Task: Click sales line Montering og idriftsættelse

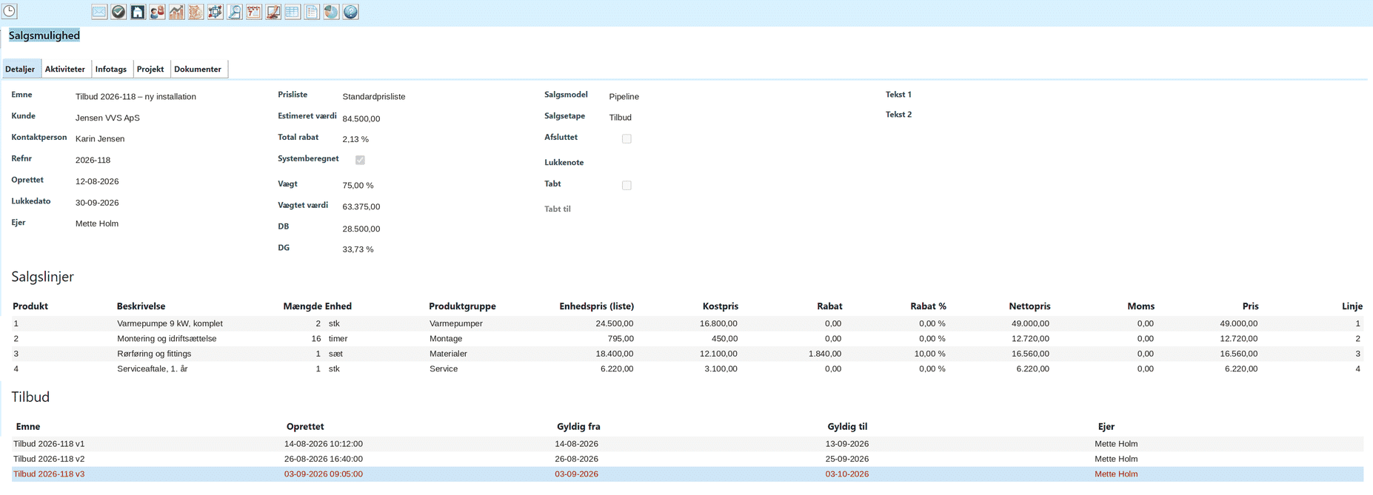Action: point(687,338)
